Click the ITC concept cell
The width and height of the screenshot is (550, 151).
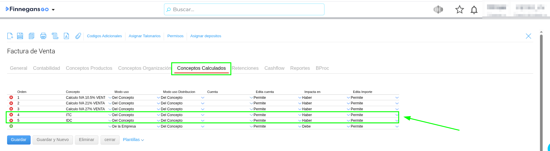[69, 115]
